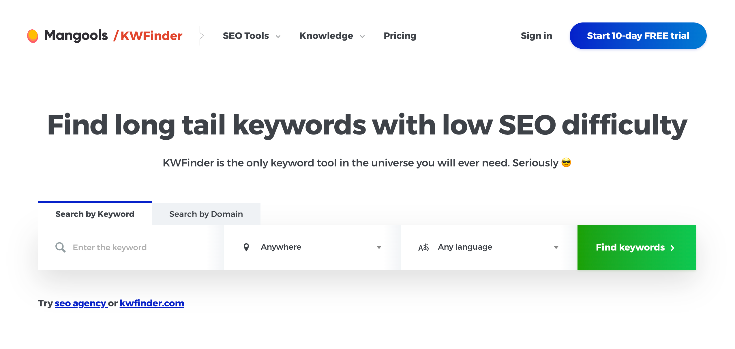Click the search magnifier icon in keyword field

[x=60, y=247]
